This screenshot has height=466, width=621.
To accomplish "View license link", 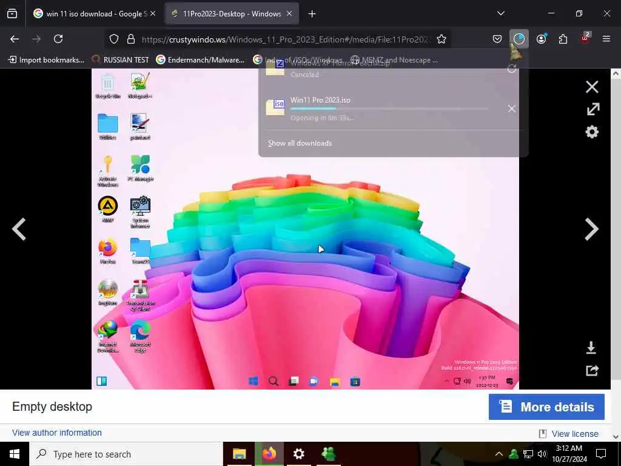I will coord(575,434).
